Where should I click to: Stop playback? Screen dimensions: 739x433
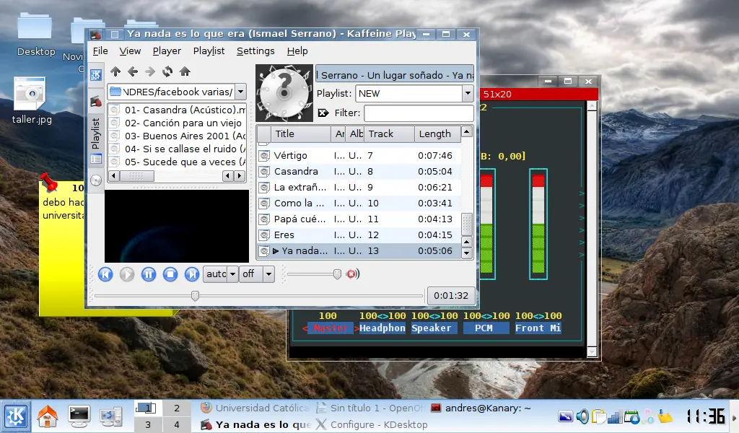pos(170,274)
